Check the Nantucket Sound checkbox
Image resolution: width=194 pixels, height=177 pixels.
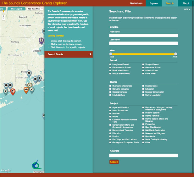[x=143, y=67]
